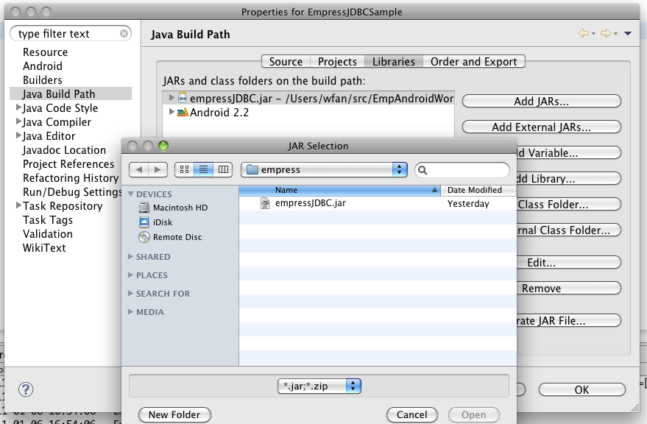Expand the SHARED sidebar section
The height and width of the screenshot is (424, 647).
(x=131, y=257)
